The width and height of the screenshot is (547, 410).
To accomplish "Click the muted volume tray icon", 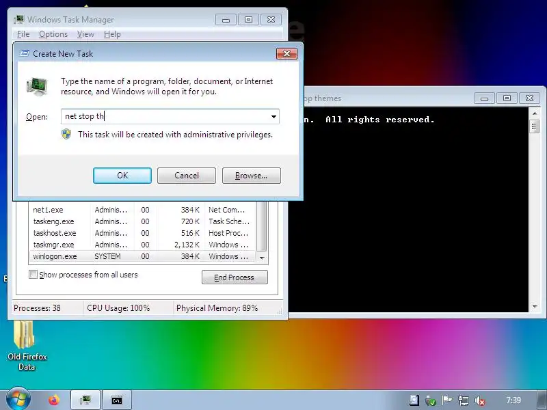I will click(x=480, y=400).
